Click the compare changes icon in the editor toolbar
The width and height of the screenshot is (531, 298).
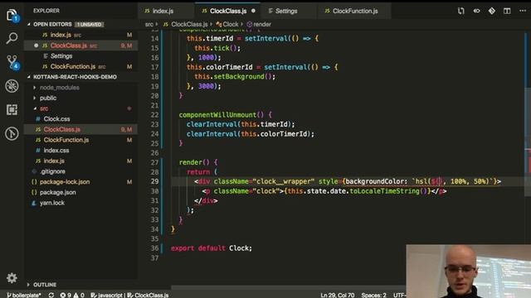click(x=461, y=11)
